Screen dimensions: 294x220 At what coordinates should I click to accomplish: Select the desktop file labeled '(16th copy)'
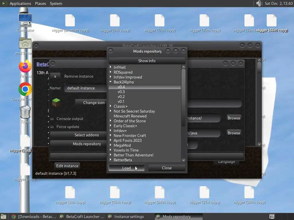115,192
